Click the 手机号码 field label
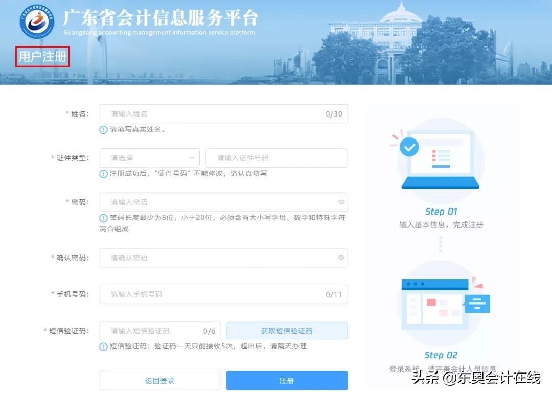 tap(73, 294)
